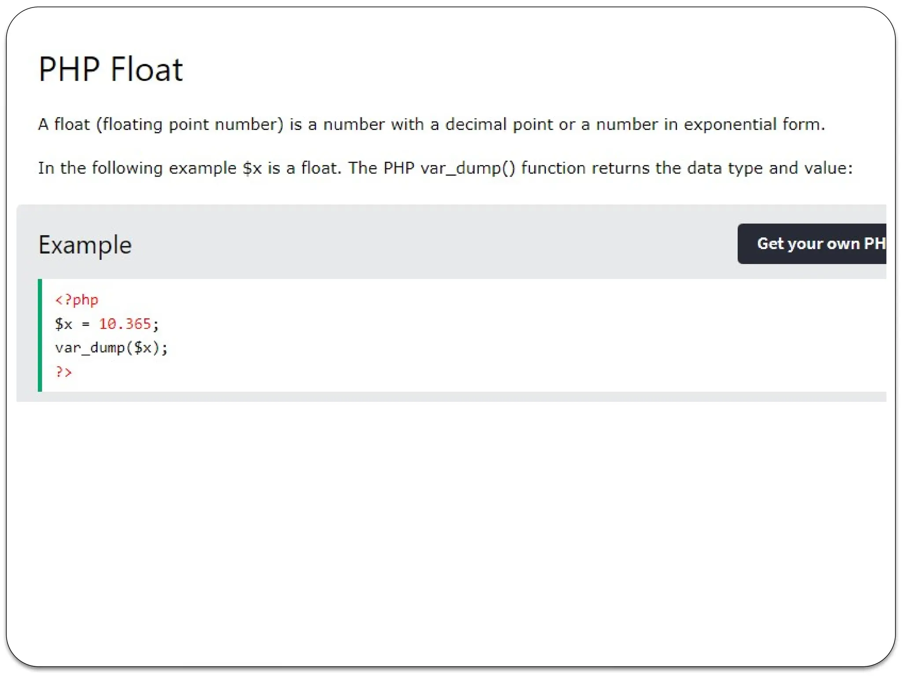Click the equals sign in the code
This screenshot has height=676, width=902.
(85, 324)
